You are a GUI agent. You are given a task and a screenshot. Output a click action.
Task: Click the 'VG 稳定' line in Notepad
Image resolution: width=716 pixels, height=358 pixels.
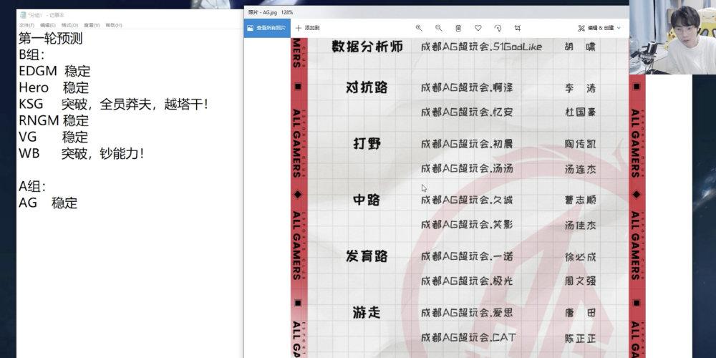[x=54, y=137]
